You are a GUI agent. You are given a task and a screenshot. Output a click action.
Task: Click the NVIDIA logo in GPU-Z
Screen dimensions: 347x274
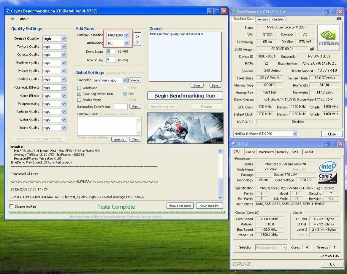(x=328, y=38)
